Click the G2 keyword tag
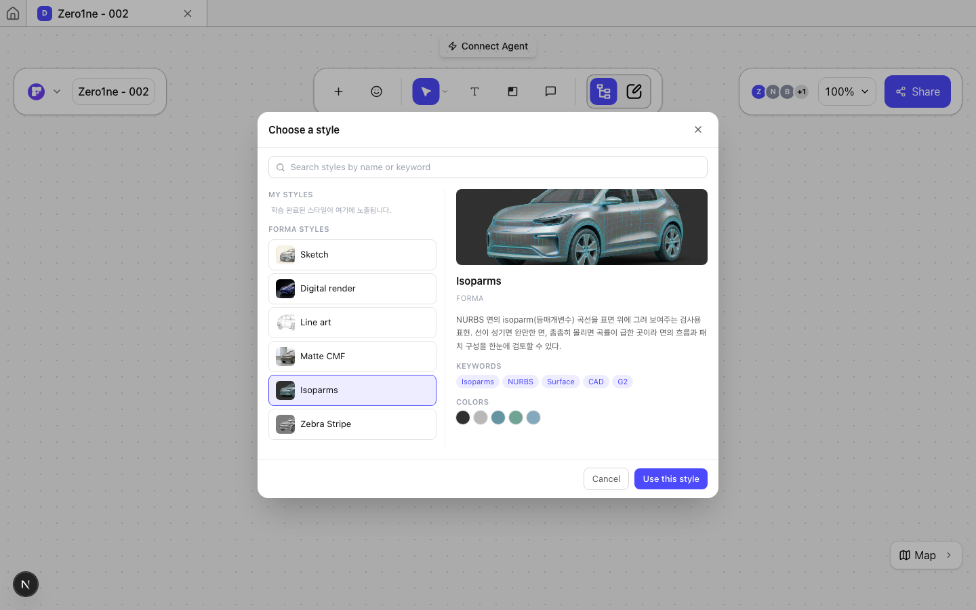The width and height of the screenshot is (976, 610). click(622, 382)
